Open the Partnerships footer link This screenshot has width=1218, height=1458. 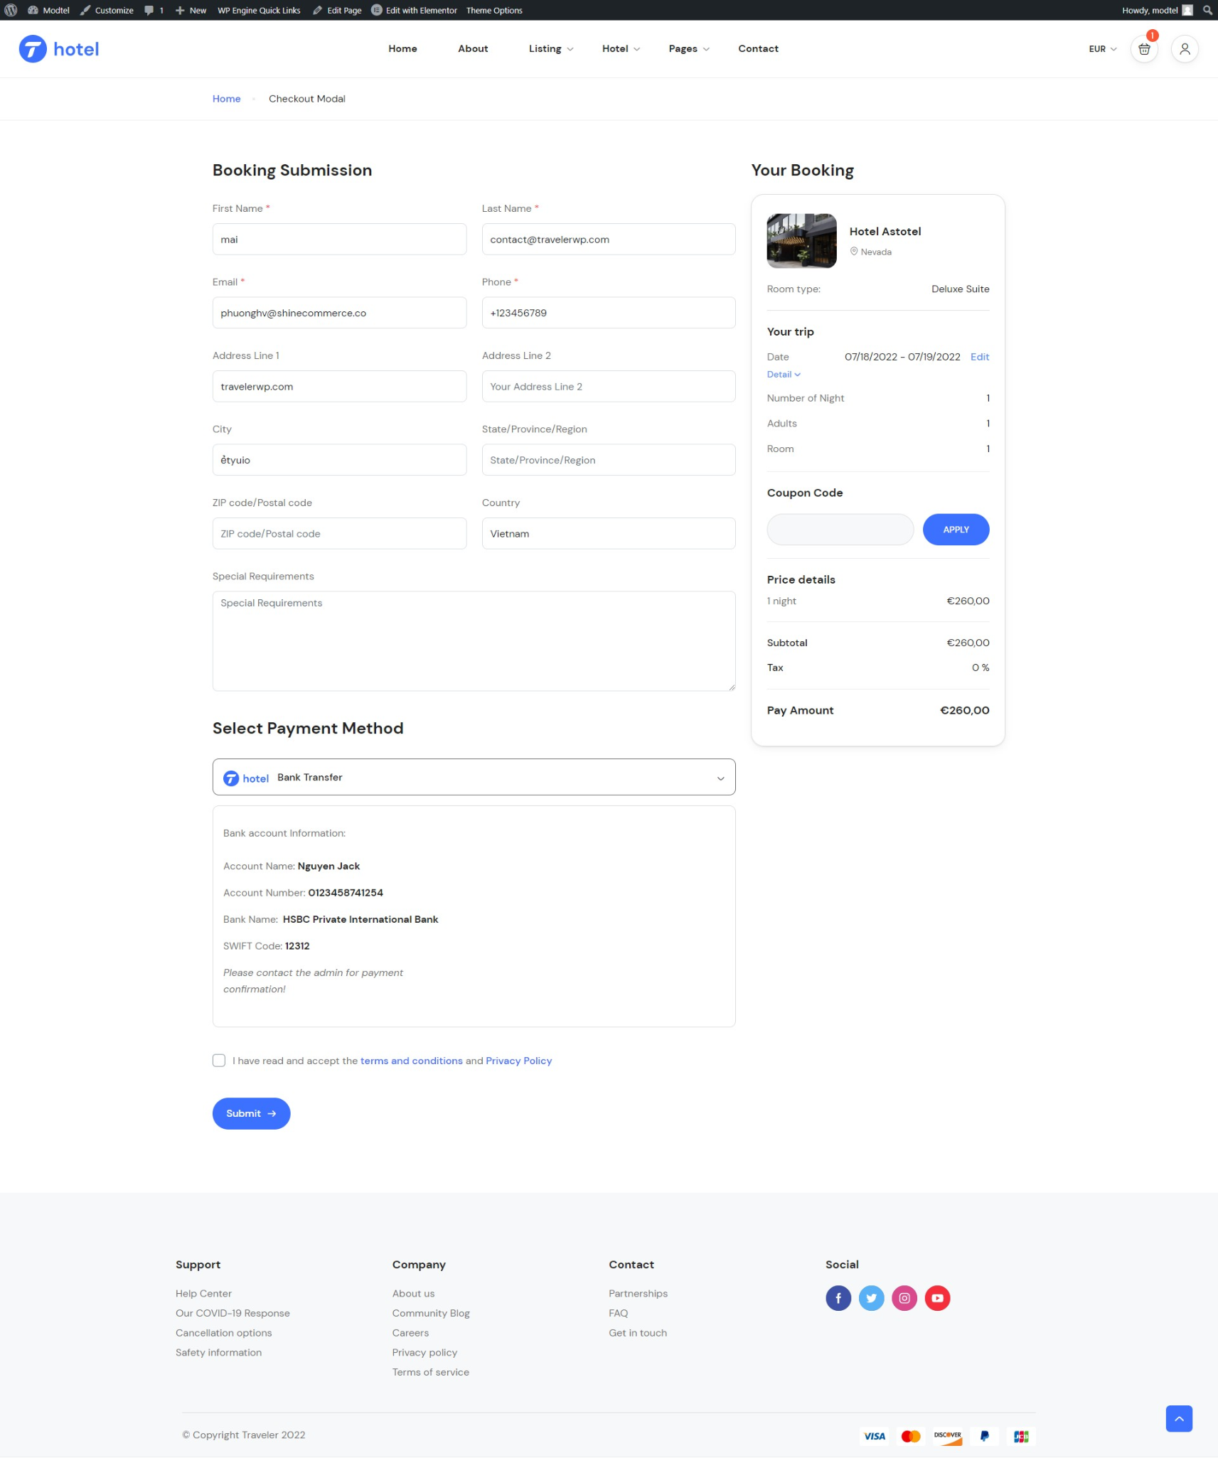point(638,1294)
